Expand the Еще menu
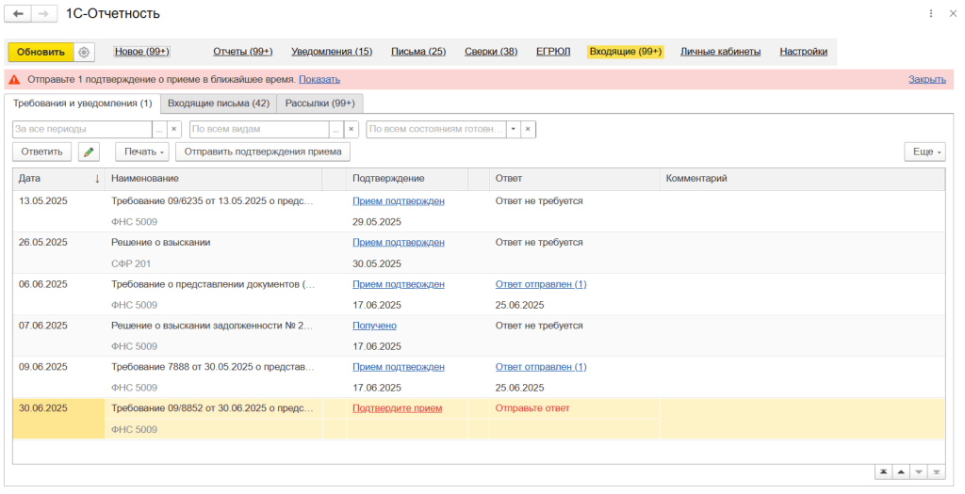The image size is (965, 494). [924, 151]
